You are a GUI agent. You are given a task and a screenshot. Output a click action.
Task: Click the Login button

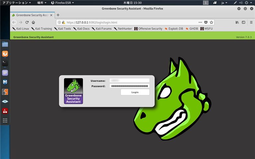click(x=135, y=92)
